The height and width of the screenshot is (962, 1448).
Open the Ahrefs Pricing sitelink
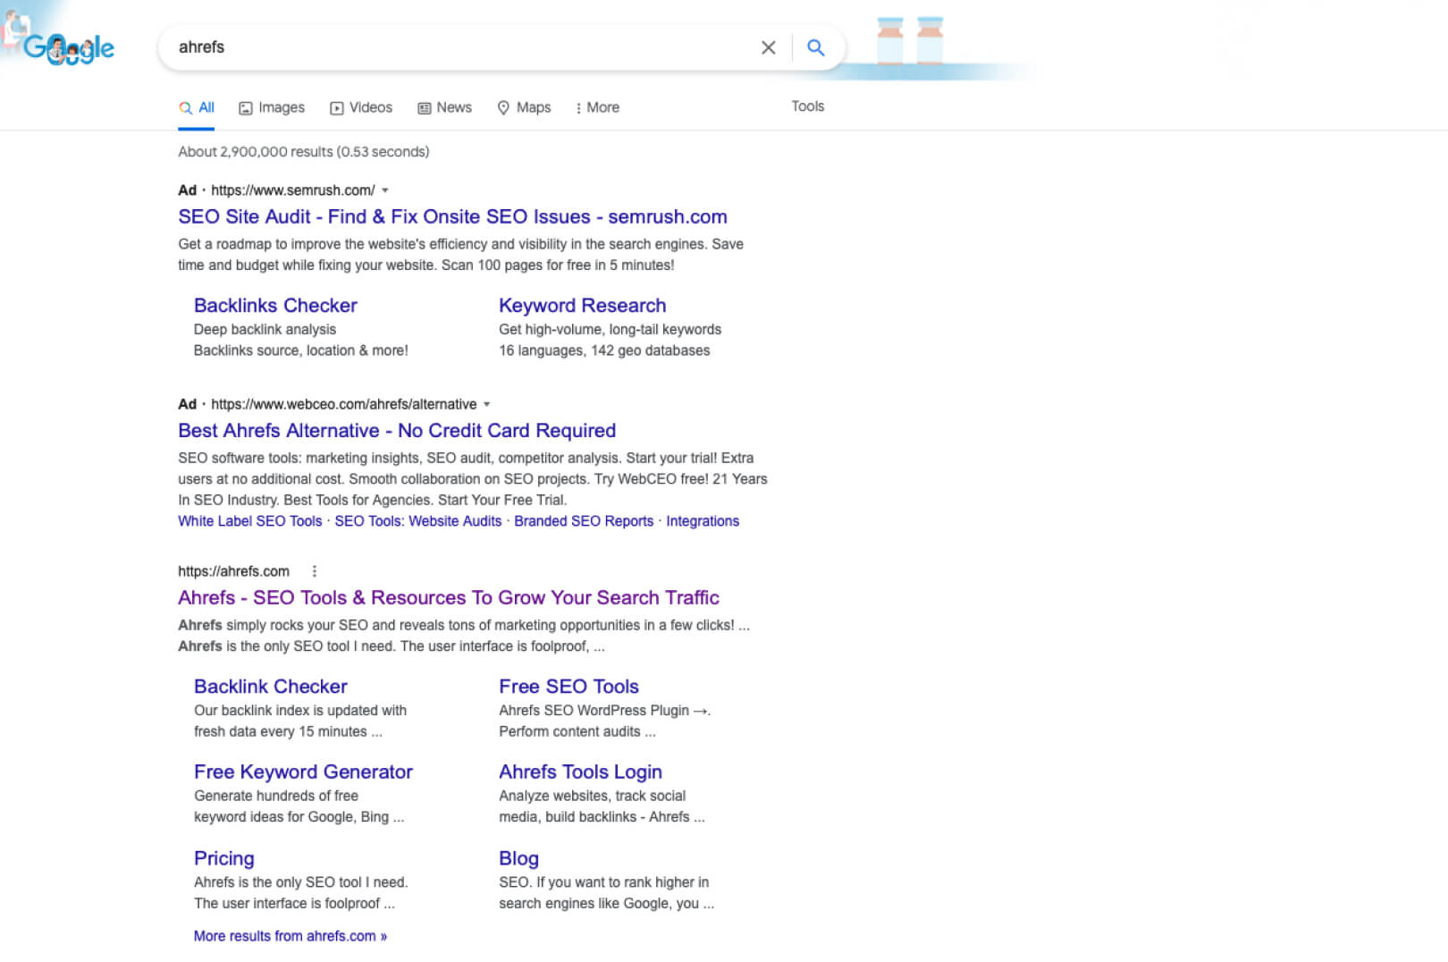click(223, 858)
